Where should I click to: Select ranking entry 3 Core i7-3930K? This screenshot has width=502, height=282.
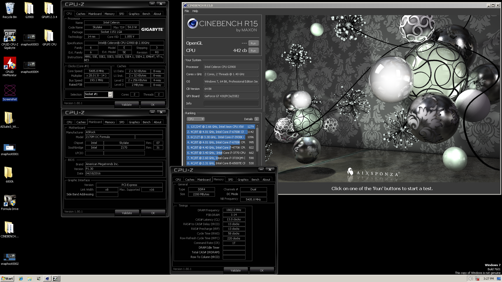tap(220, 137)
